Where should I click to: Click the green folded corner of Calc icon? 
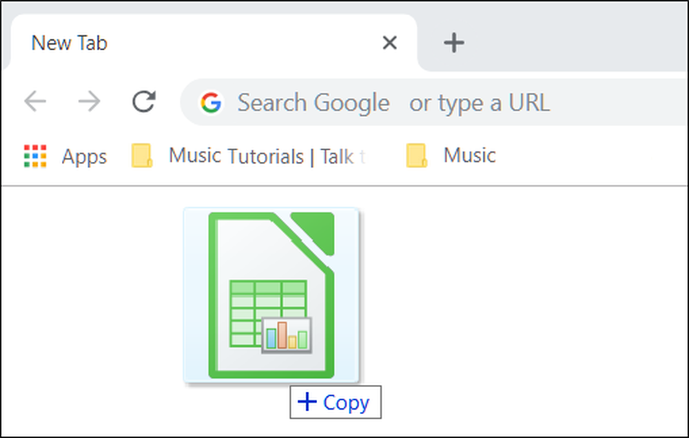pos(313,233)
